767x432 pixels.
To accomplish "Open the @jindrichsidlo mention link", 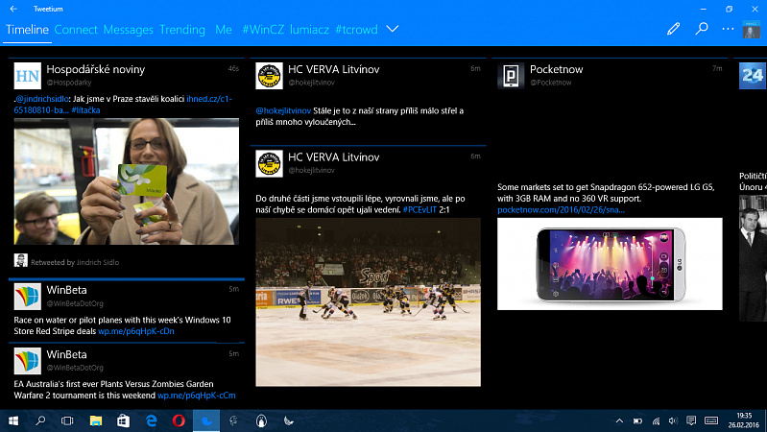I will [x=42, y=99].
